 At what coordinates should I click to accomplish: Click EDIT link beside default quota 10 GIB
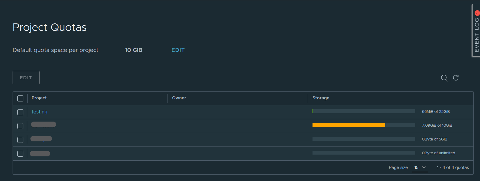click(x=178, y=50)
